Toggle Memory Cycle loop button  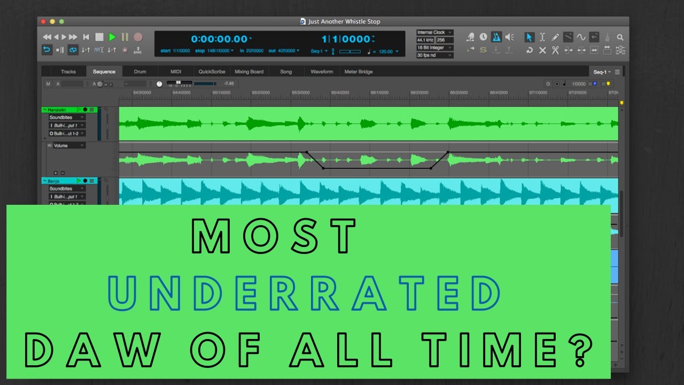point(73,50)
